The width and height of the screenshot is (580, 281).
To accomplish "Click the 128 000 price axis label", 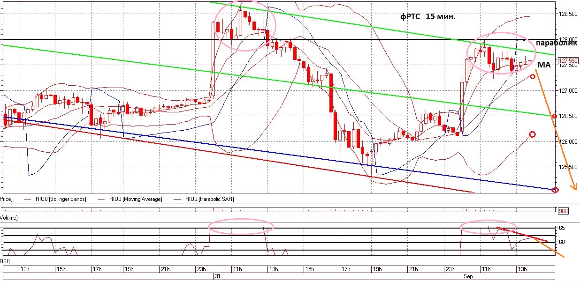I will click(568, 39).
